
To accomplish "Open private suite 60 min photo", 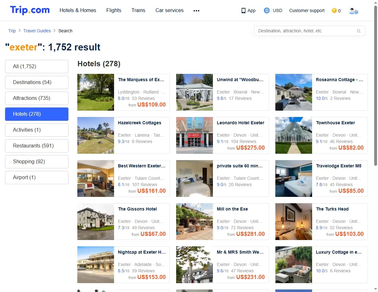I will click(x=194, y=179).
